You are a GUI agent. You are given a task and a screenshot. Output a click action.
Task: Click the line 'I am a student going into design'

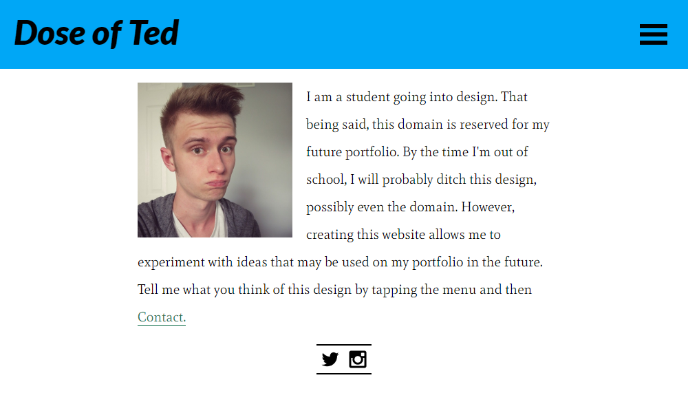click(402, 97)
